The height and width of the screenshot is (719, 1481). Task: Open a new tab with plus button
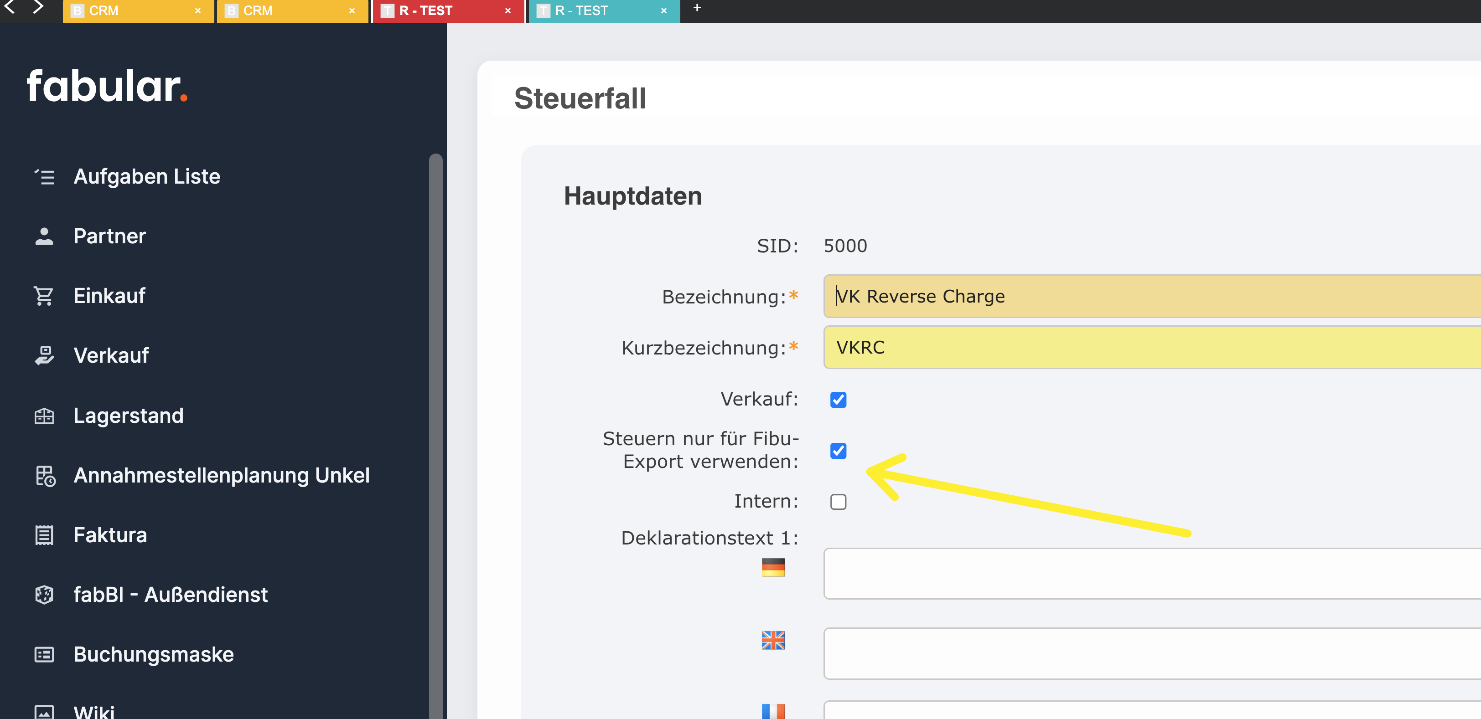pos(697,8)
